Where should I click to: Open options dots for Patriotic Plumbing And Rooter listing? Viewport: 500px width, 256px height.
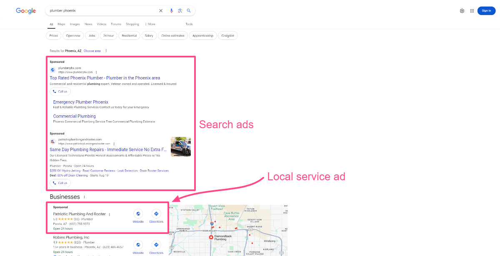pyautogui.click(x=110, y=214)
